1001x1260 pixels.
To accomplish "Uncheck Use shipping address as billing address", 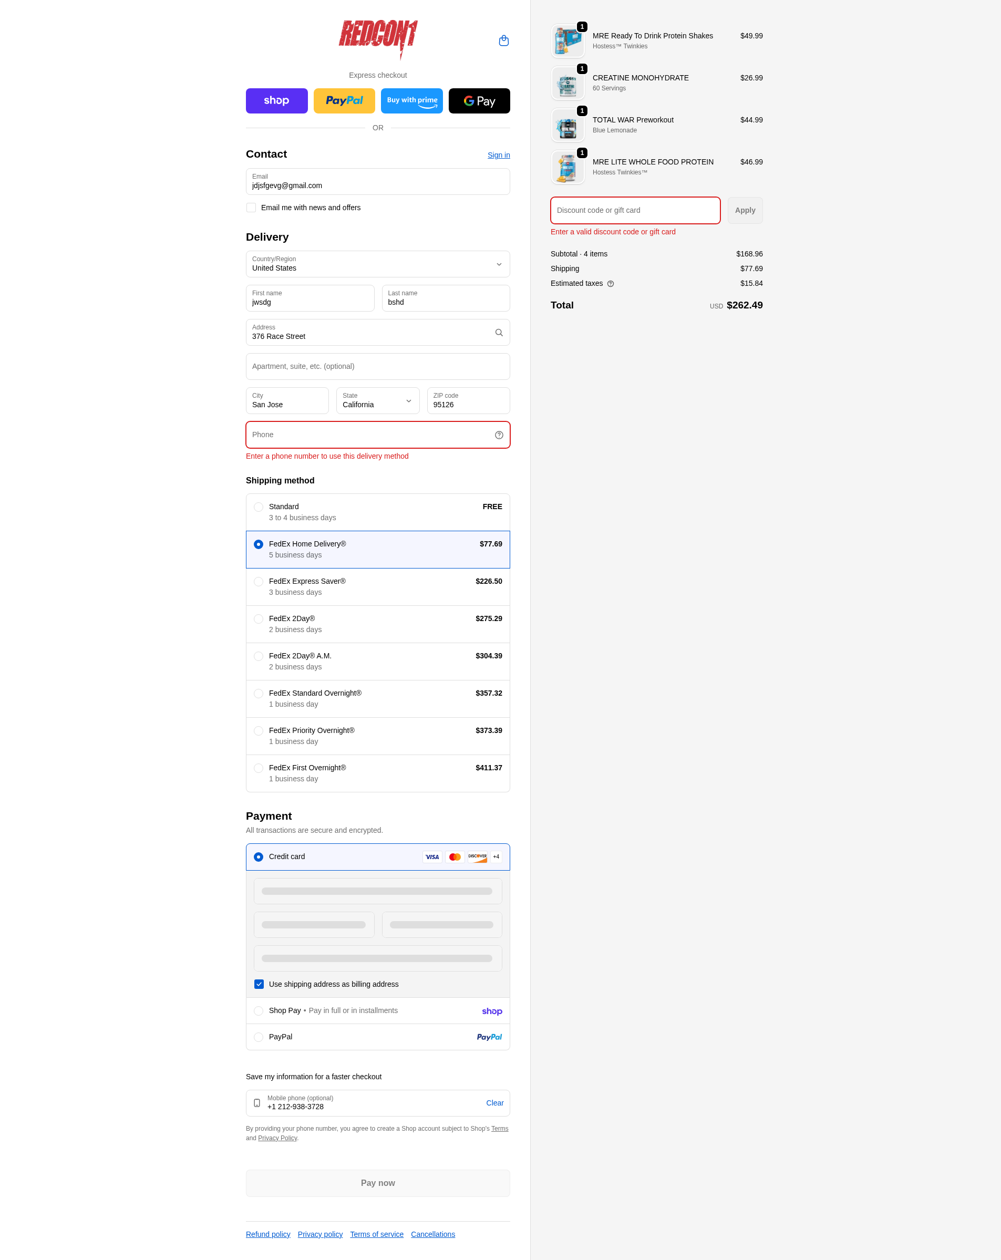I will click(x=259, y=984).
